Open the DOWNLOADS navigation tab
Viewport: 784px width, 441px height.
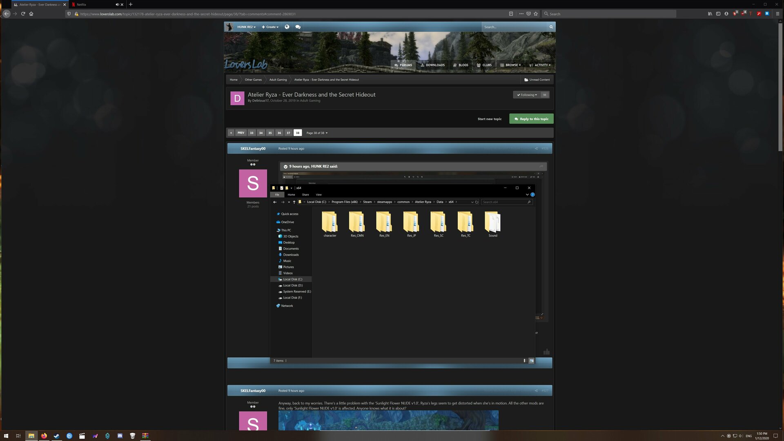pyautogui.click(x=433, y=65)
